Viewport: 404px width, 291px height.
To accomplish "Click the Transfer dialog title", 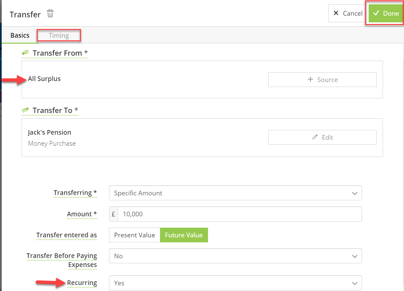I will click(25, 15).
